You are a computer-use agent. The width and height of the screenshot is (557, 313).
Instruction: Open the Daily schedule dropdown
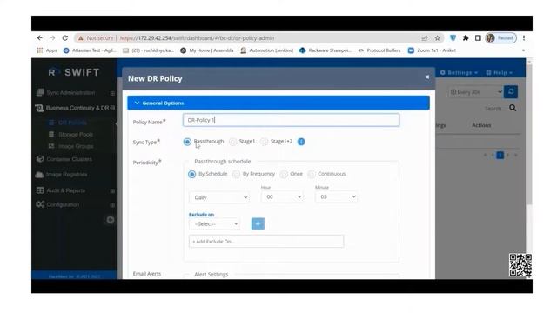(x=218, y=197)
